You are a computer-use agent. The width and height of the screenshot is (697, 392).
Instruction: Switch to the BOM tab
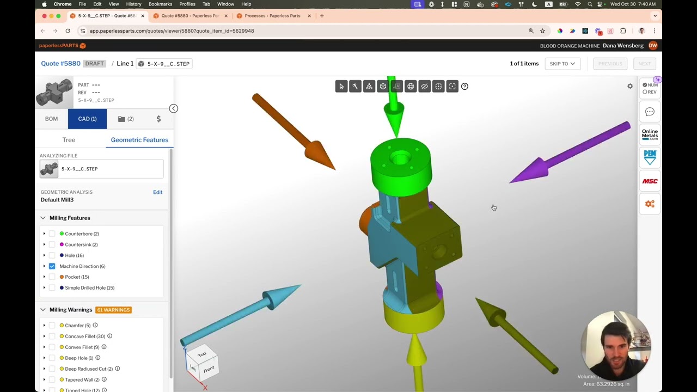[x=51, y=119]
